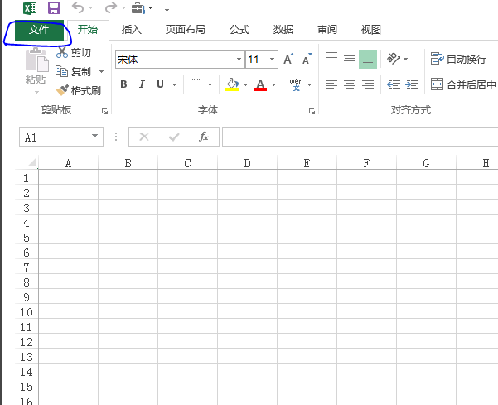Screen dimensions: 498x405
Task: Open the 文件 (File) tab
Action: [x=39, y=30]
